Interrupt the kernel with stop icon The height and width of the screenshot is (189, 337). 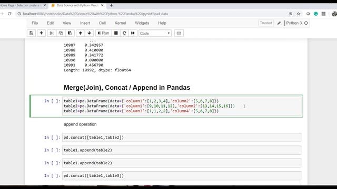click(116, 33)
